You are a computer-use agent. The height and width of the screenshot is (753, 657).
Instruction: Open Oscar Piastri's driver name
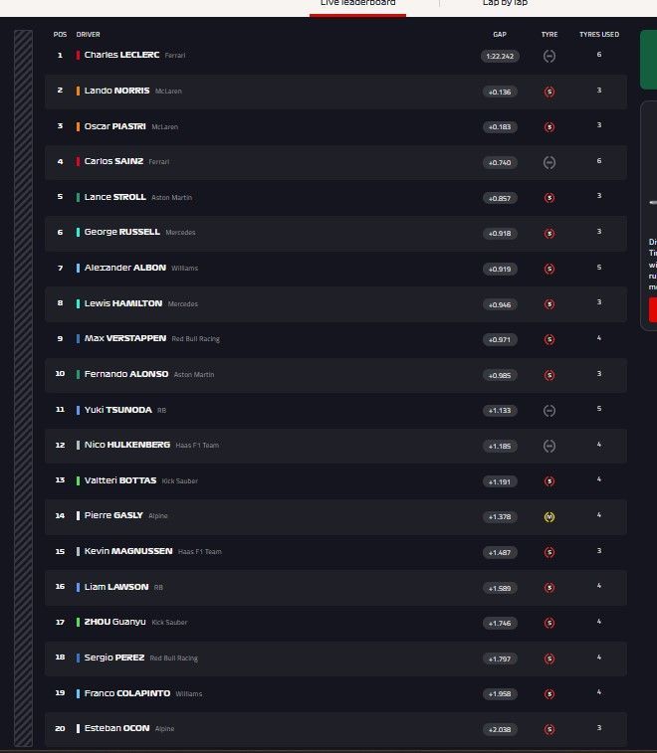[115, 126]
